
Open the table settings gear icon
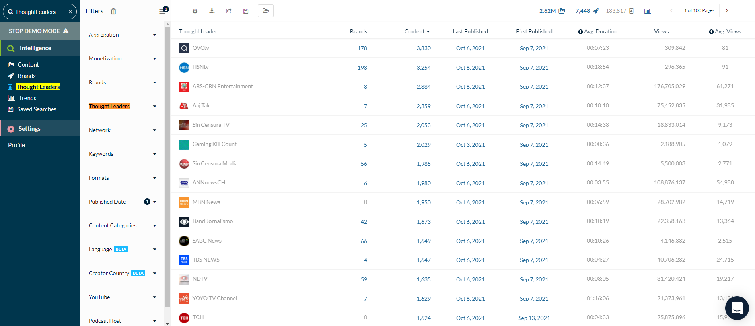pos(195,11)
